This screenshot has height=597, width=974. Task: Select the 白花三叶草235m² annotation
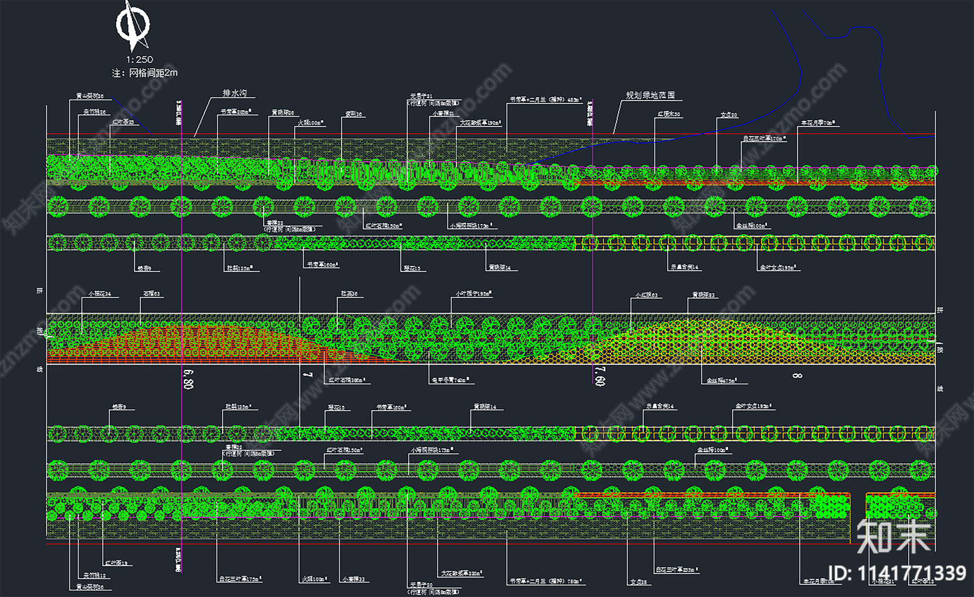pos(678,570)
